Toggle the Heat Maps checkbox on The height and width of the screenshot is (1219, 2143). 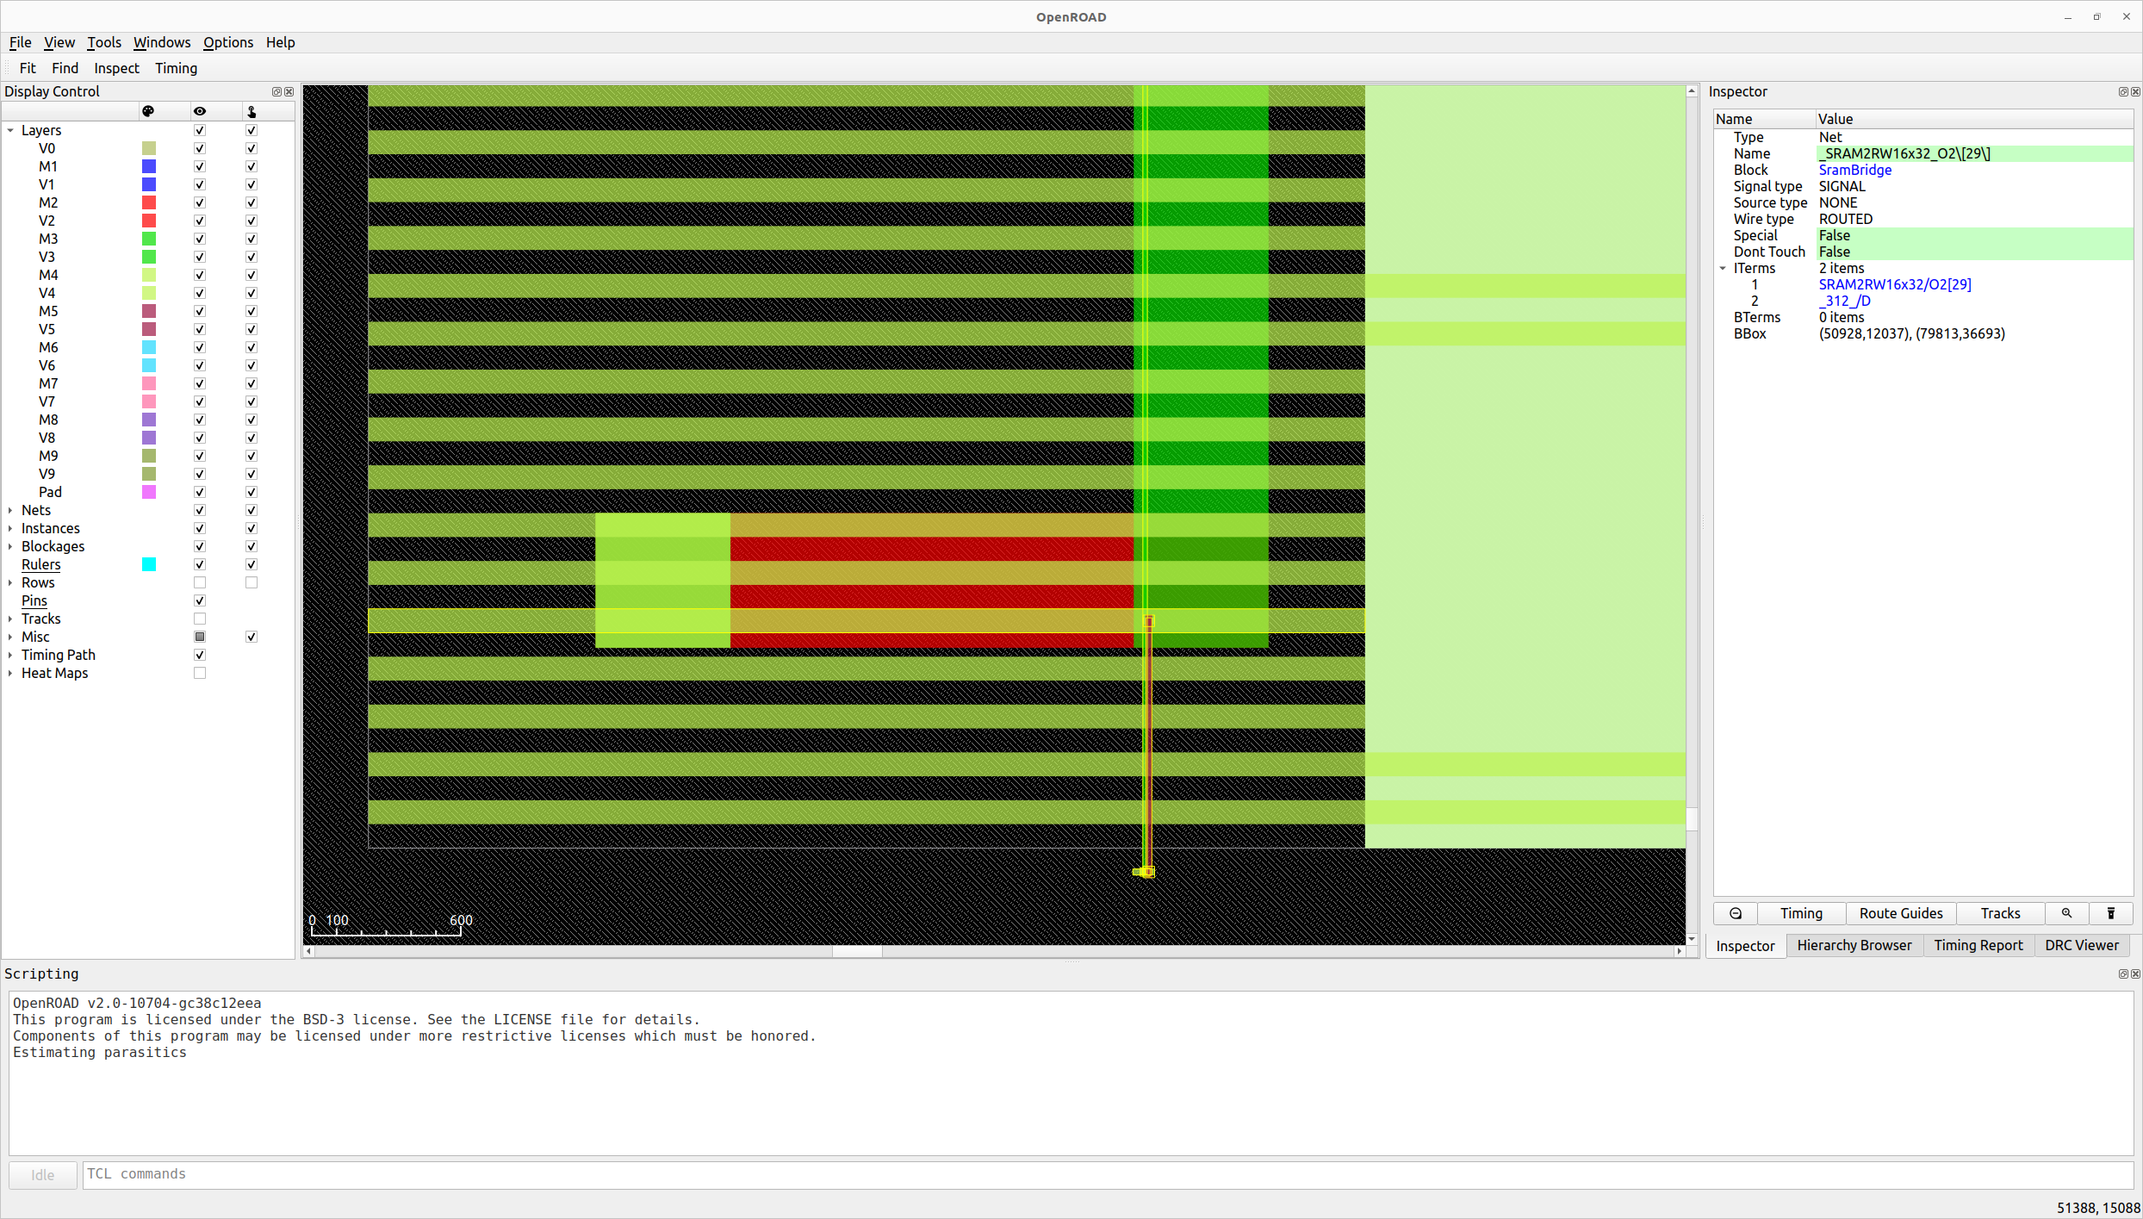(199, 673)
